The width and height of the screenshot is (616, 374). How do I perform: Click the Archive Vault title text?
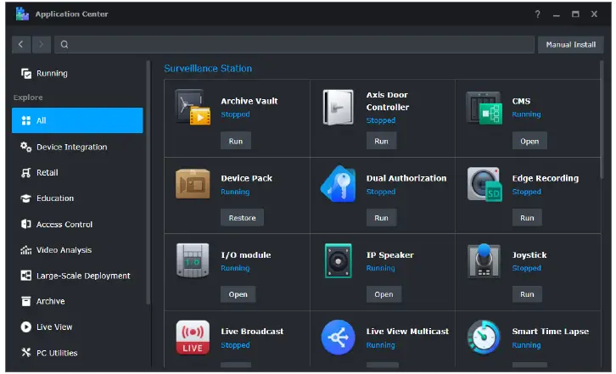pos(249,101)
